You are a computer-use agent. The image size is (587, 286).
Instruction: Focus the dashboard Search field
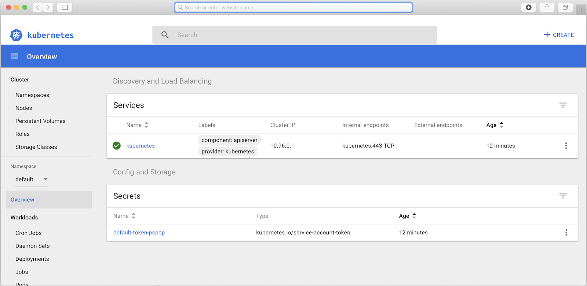coord(295,35)
